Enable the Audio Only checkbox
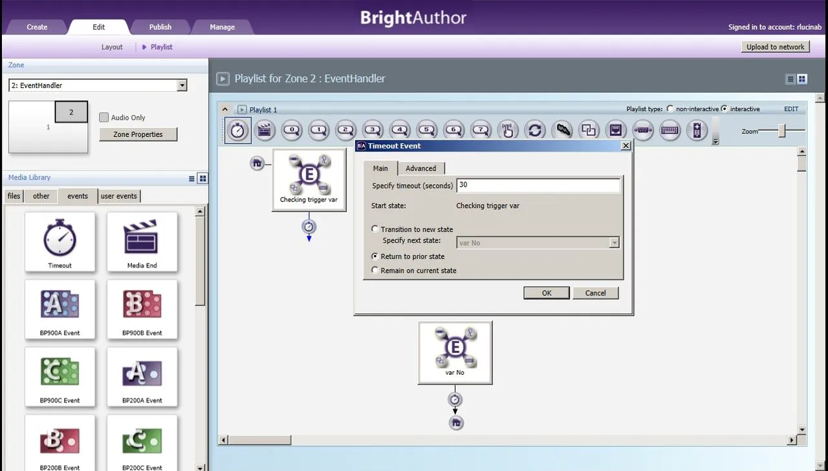 coord(103,118)
